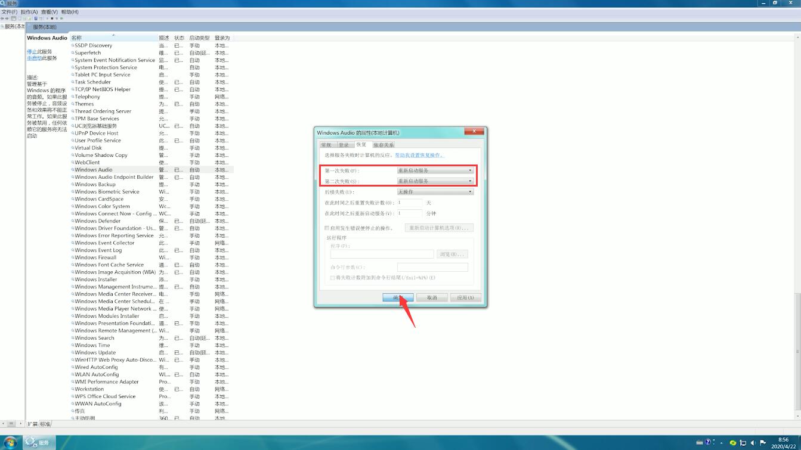Screen dimensions: 801x450
Task: Click the blue help tray icon
Action: [709, 442]
